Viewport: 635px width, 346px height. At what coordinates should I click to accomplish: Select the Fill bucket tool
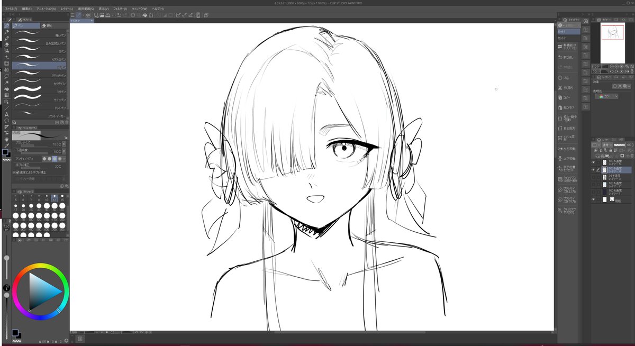click(6, 88)
